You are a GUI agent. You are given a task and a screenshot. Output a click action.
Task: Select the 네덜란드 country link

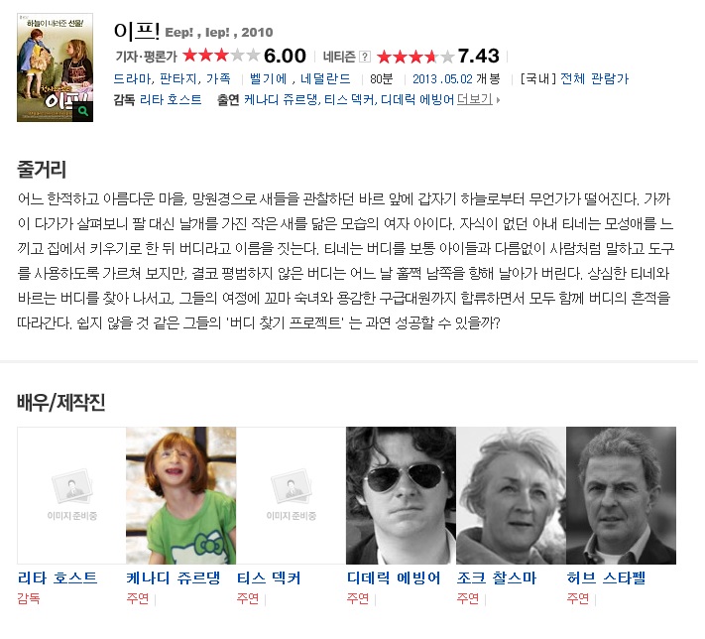pos(325,79)
